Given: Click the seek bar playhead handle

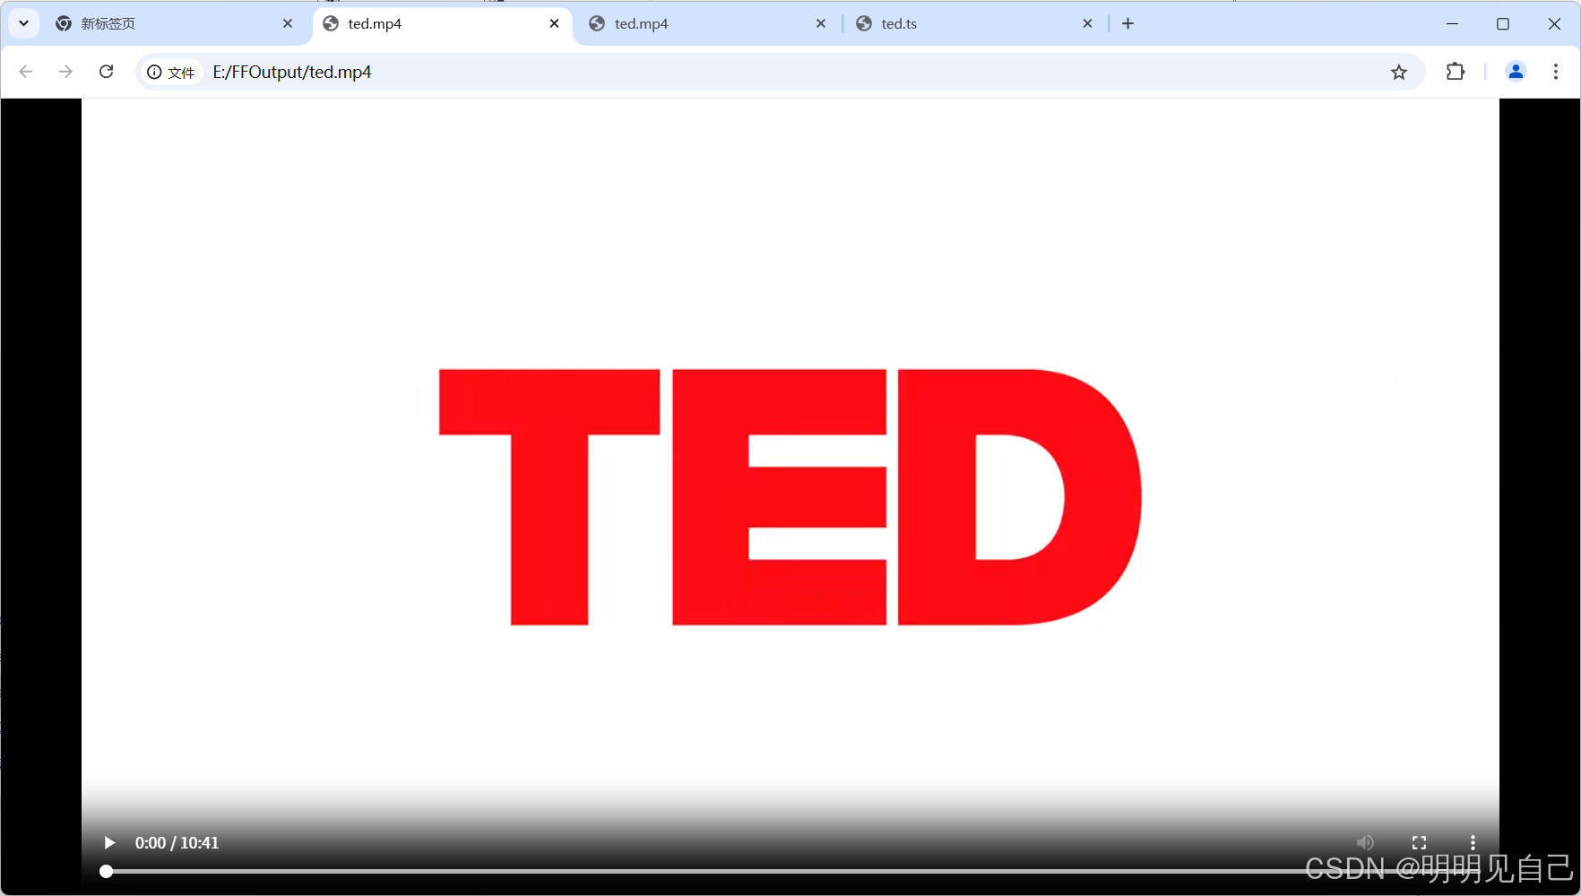Looking at the screenshot, I should [x=106, y=871].
